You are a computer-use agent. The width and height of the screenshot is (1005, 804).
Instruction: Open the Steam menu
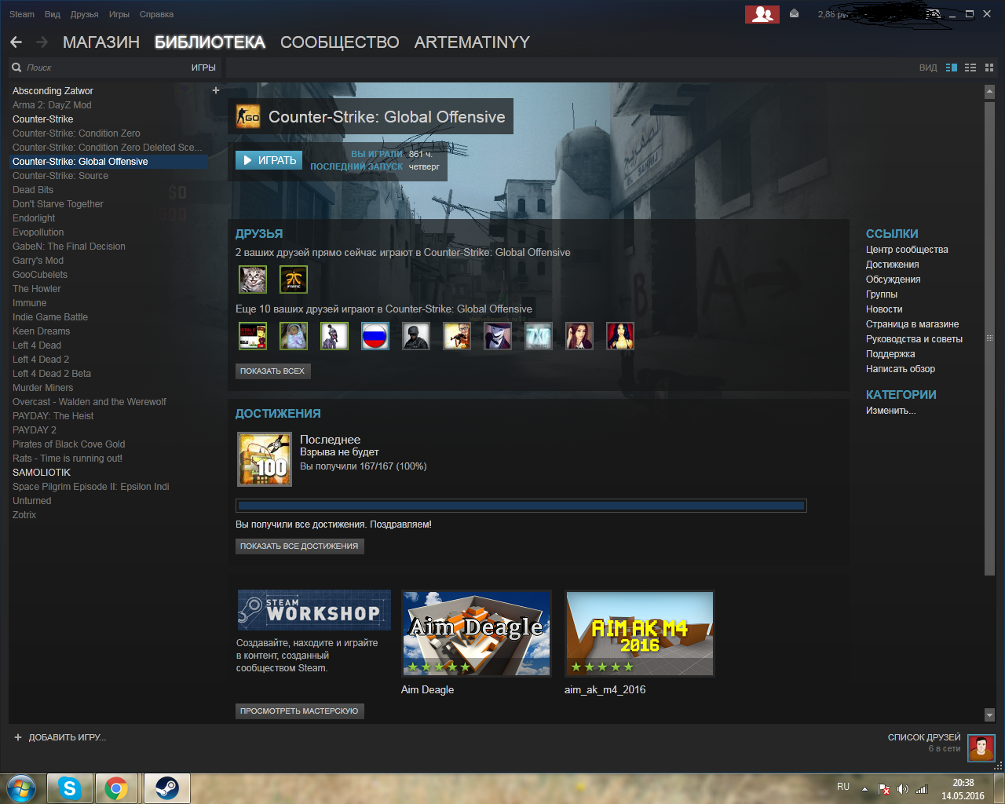tap(22, 14)
